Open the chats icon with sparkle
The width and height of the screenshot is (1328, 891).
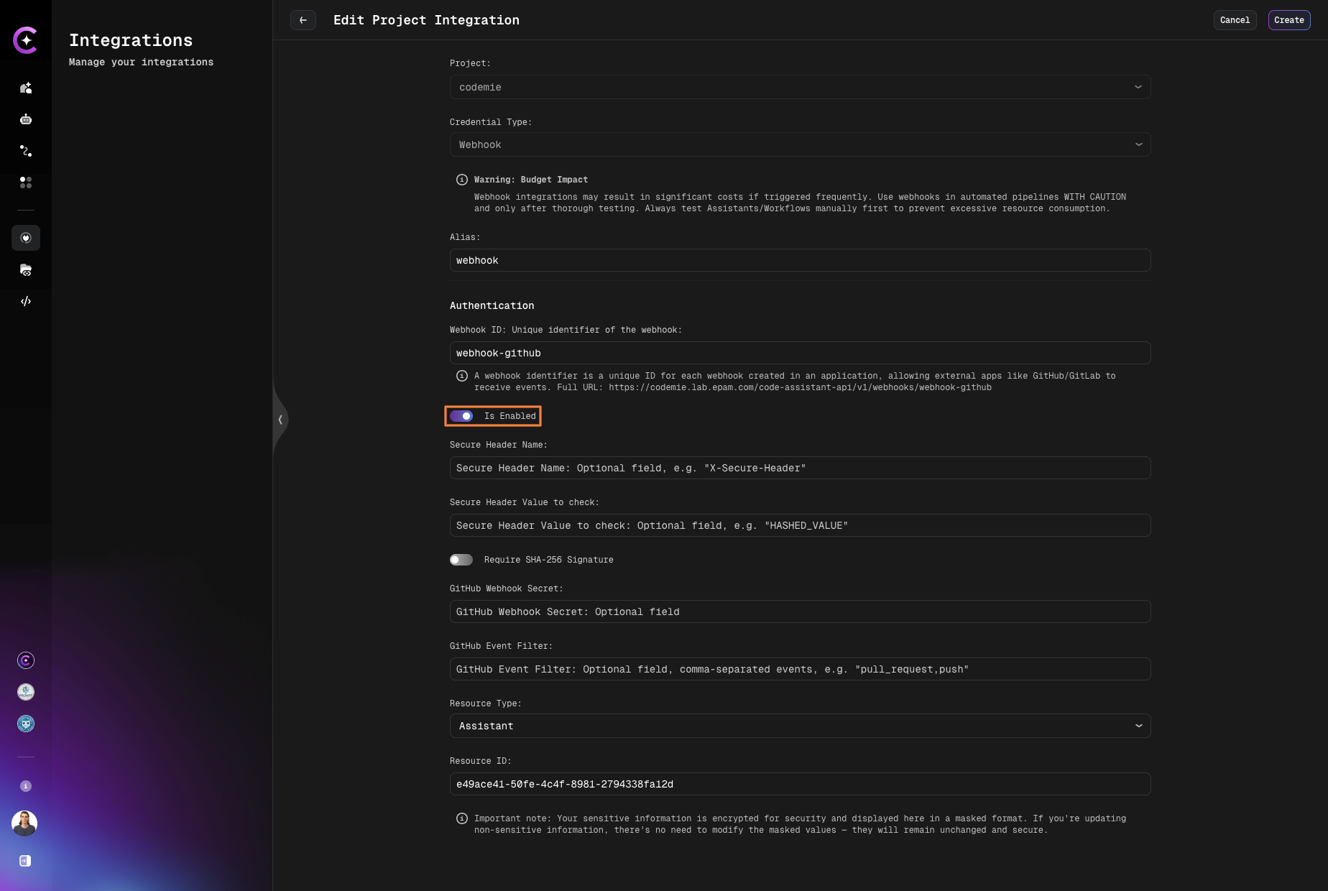(26, 88)
